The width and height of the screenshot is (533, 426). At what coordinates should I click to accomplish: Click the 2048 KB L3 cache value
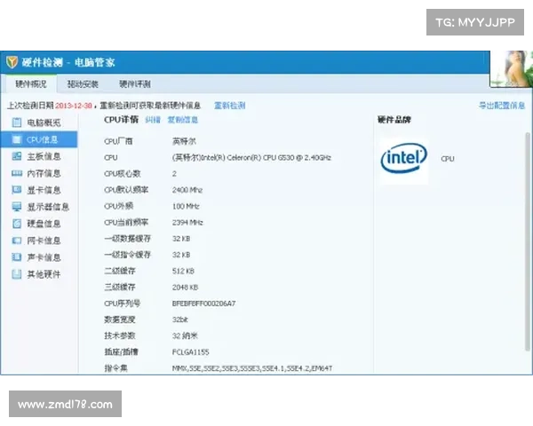pos(185,288)
